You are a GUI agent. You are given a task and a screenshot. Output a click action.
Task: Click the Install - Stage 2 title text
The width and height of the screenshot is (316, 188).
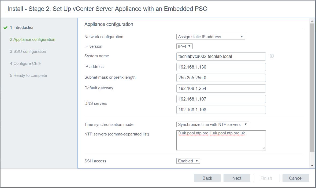[x=107, y=9]
